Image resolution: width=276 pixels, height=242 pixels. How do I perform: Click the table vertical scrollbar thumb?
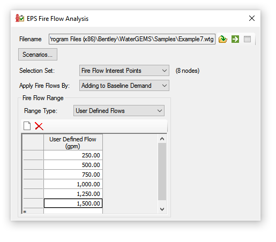(x=162, y=171)
